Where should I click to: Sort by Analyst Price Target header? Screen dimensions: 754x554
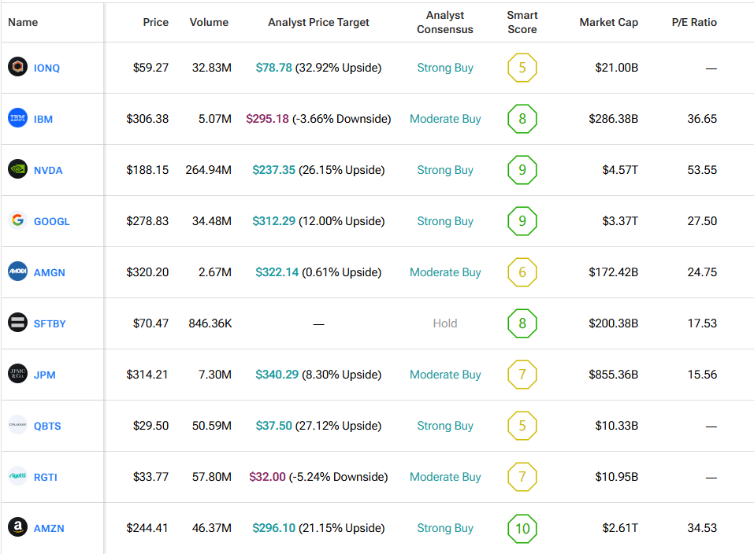pyautogui.click(x=318, y=22)
